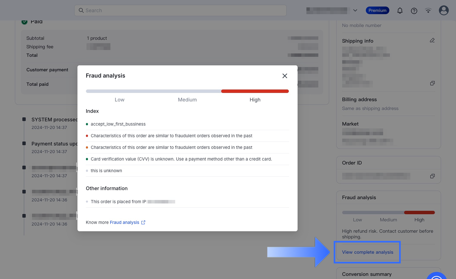Image resolution: width=456 pixels, height=279 pixels.
Task: Click the Payment status timeline marker
Action: (x=24, y=144)
